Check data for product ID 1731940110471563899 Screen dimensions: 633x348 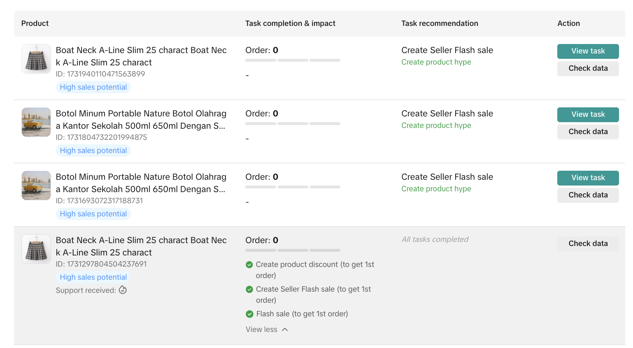tap(588, 68)
